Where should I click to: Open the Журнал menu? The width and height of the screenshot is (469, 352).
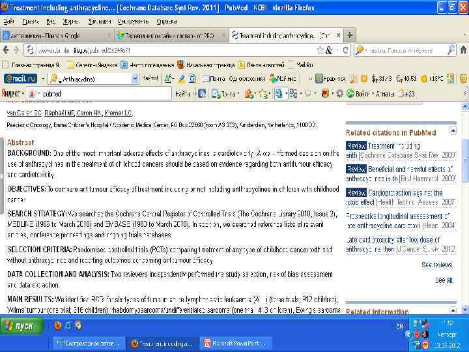71,22
